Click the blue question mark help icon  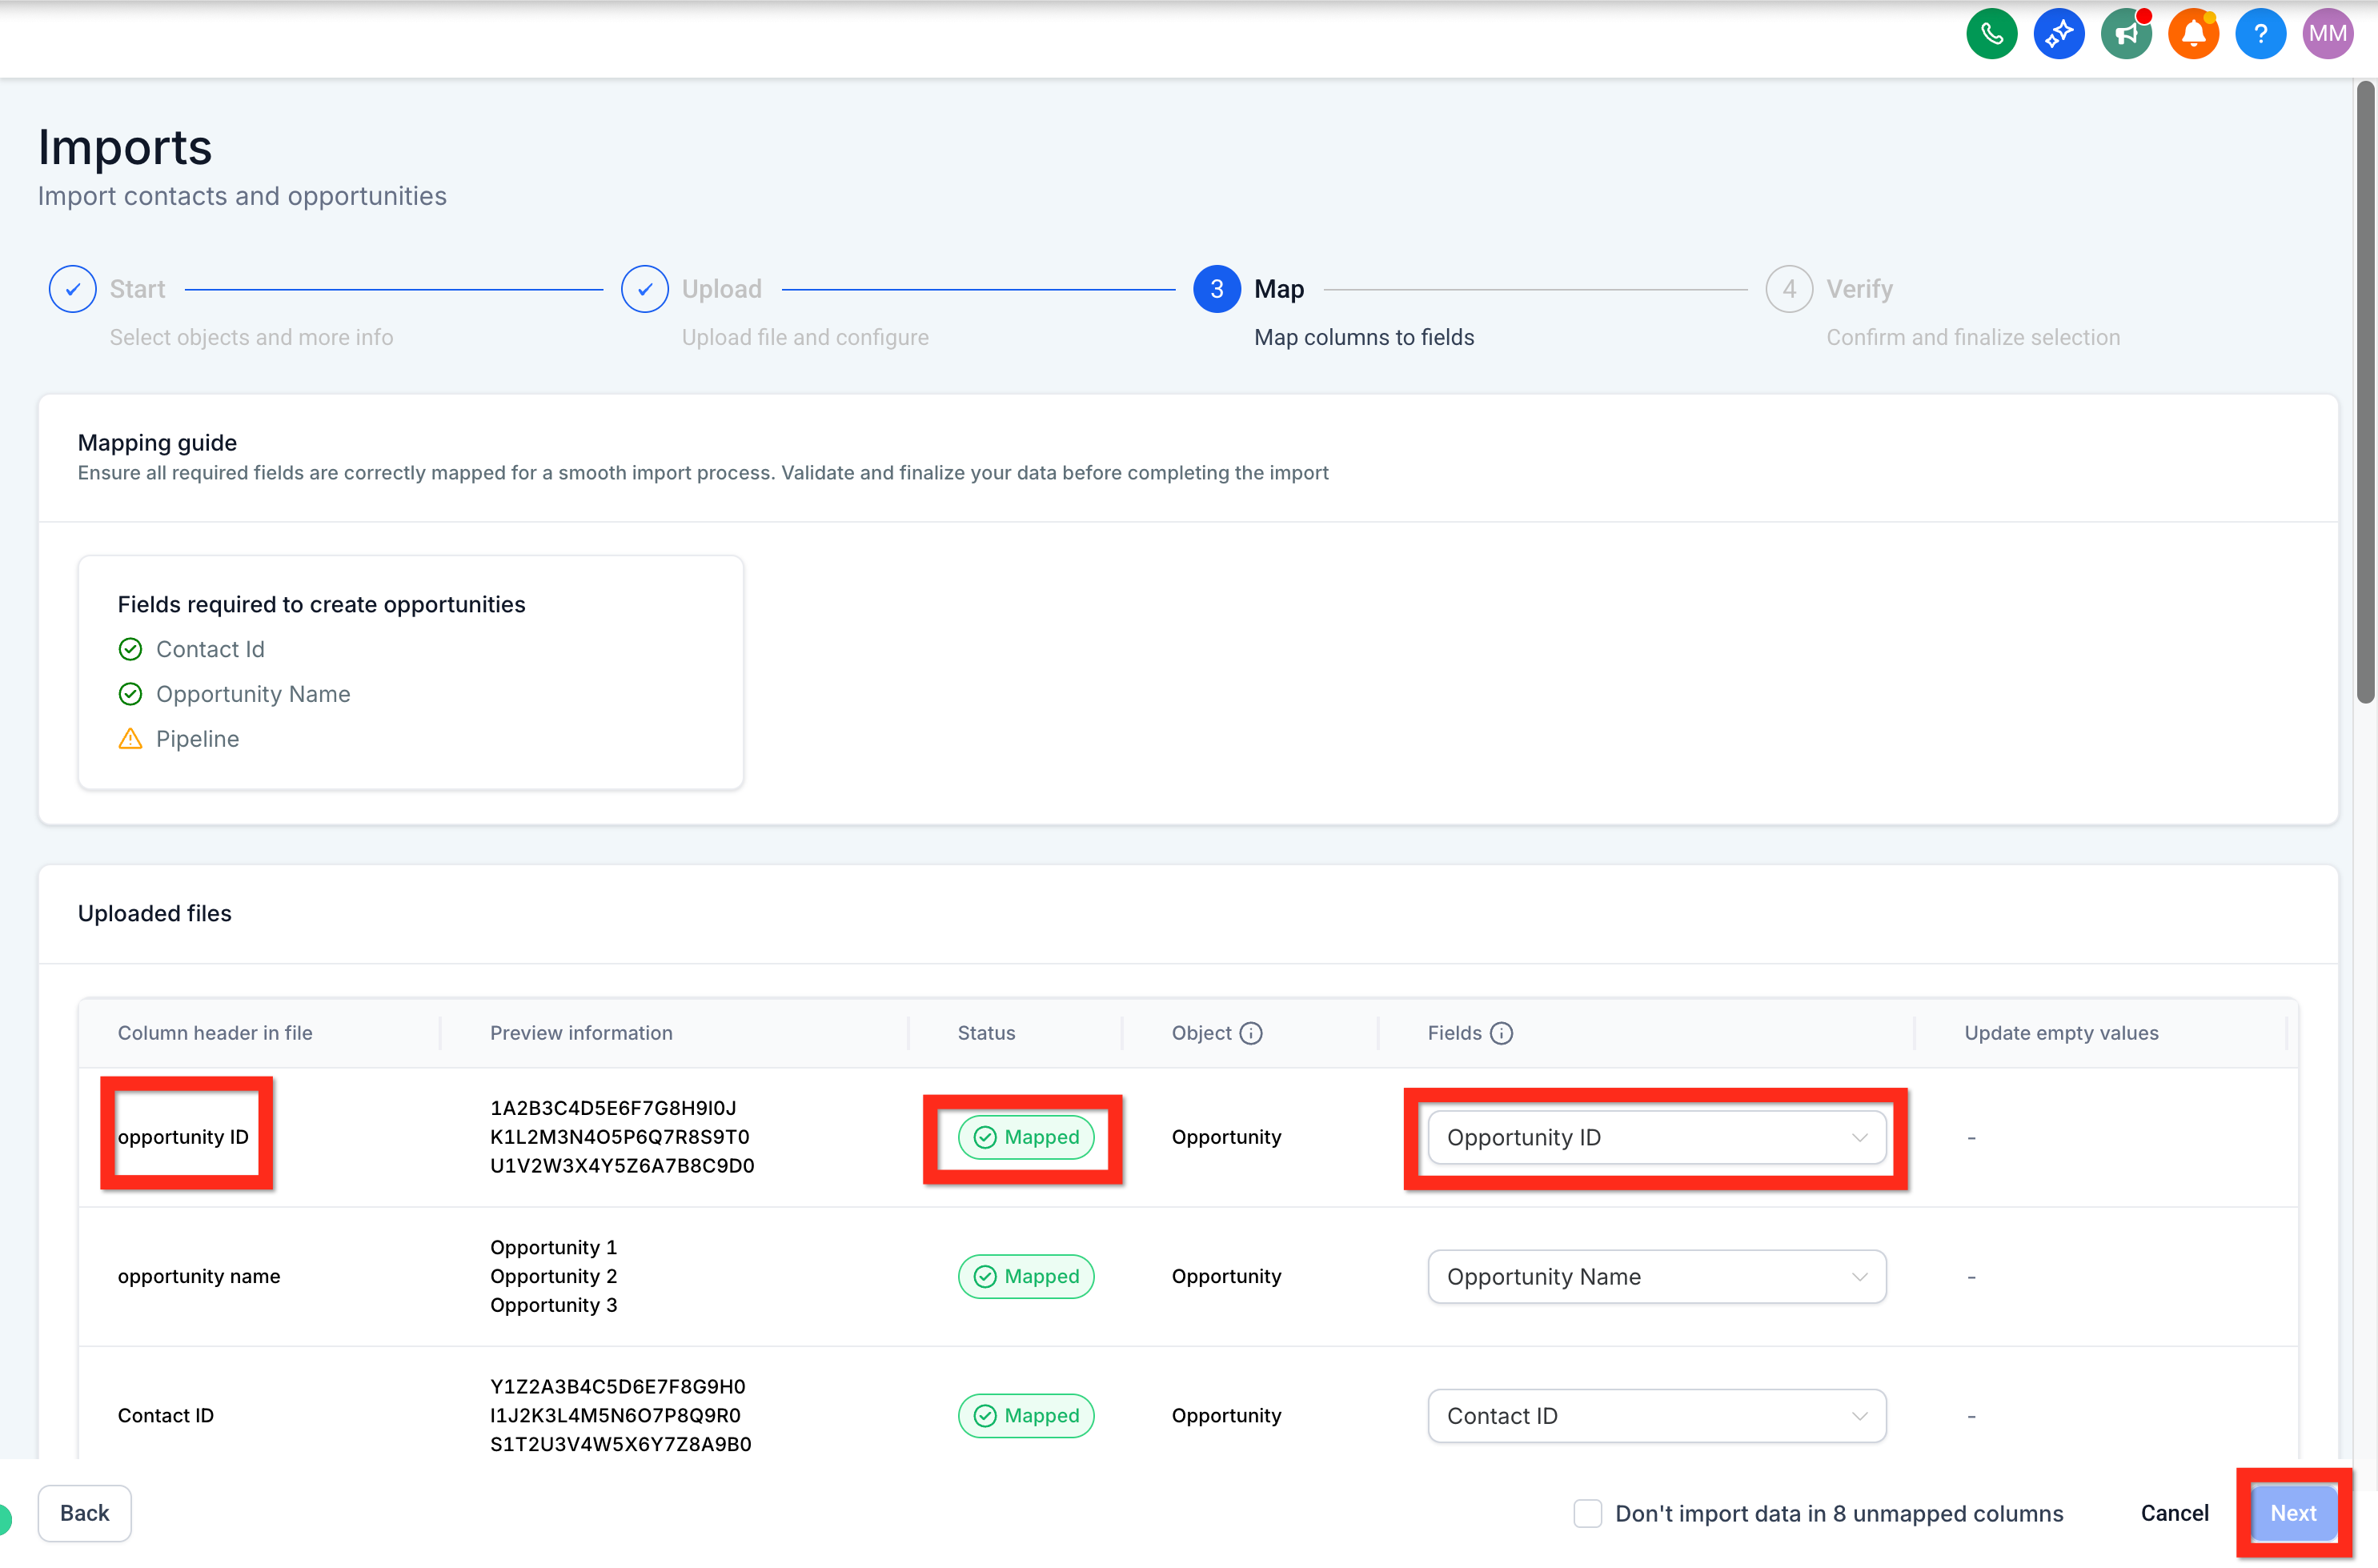(x=2260, y=34)
